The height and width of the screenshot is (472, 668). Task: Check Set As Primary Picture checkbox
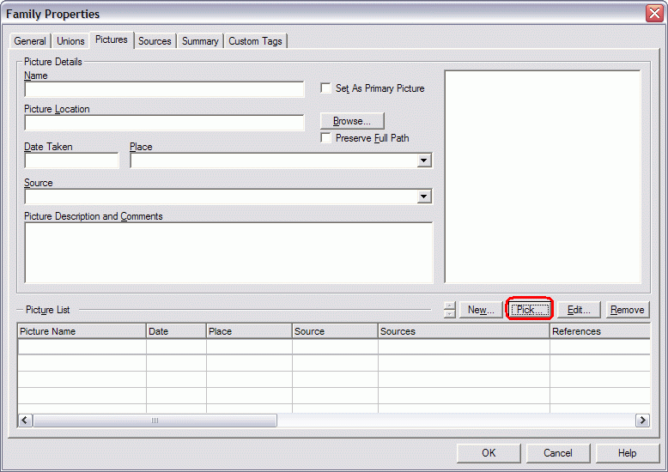(326, 88)
